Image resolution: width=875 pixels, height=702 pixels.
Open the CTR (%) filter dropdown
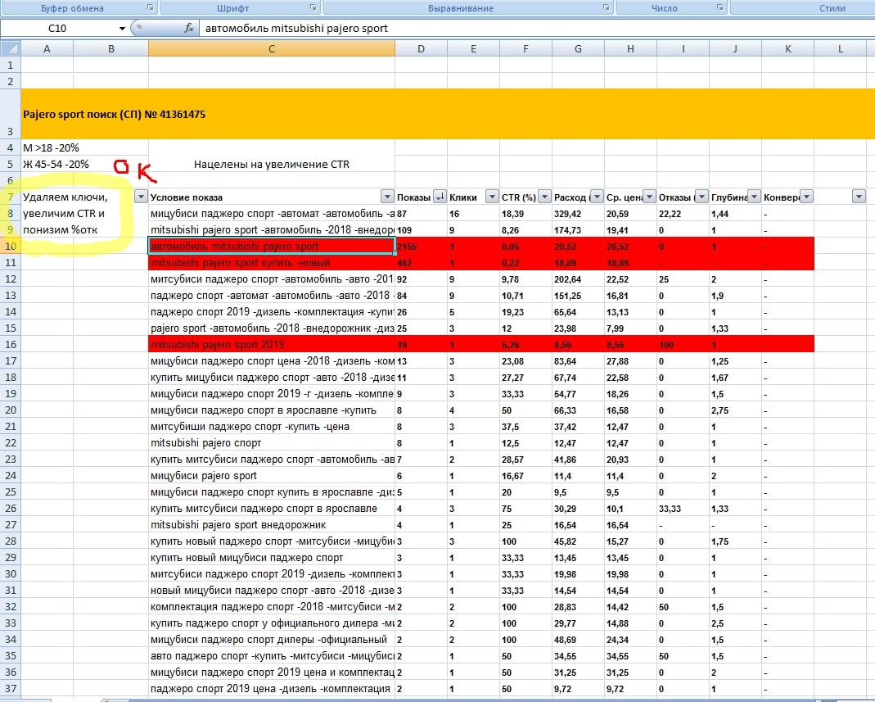544,197
